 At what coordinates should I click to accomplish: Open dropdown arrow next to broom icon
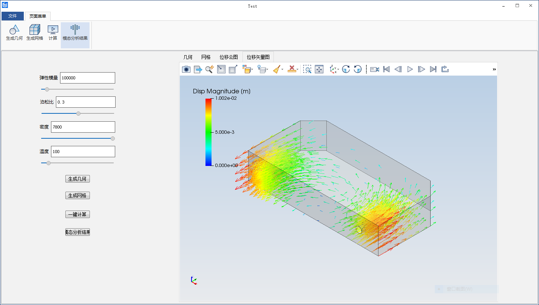[x=282, y=70]
